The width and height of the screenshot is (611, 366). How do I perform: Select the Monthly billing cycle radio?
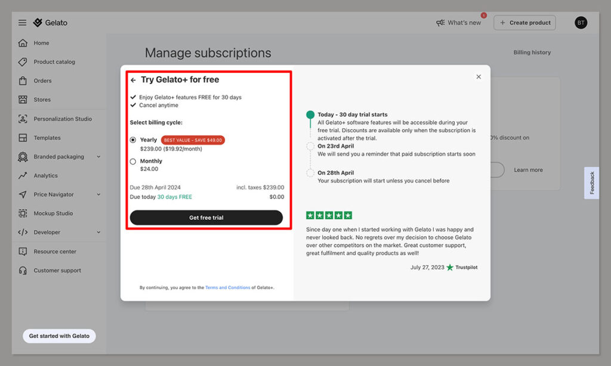pyautogui.click(x=133, y=161)
